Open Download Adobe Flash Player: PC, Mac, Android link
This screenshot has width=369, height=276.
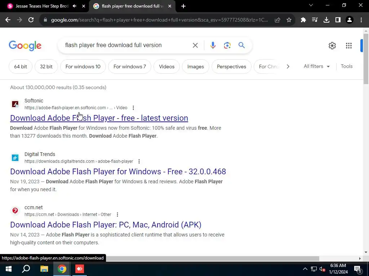[106, 225]
